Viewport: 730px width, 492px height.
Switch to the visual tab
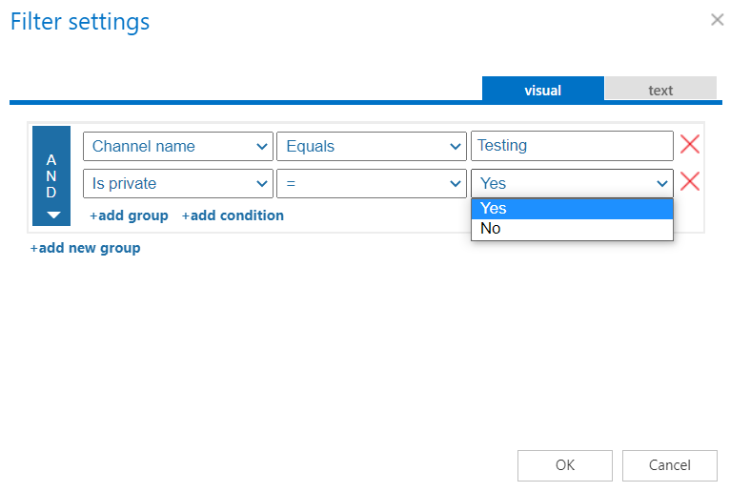pos(542,90)
